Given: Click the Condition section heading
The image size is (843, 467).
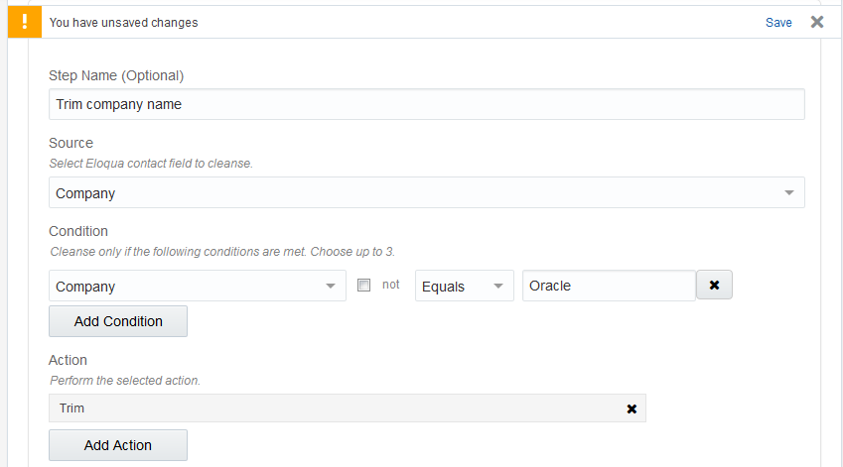Looking at the screenshot, I should tap(78, 232).
